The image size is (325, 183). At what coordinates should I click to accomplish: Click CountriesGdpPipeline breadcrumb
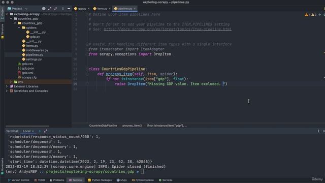pyautogui.click(x=103, y=126)
